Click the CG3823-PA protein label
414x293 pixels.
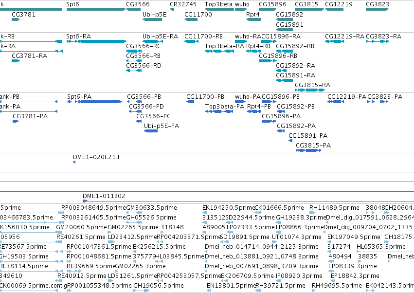tap(385, 97)
